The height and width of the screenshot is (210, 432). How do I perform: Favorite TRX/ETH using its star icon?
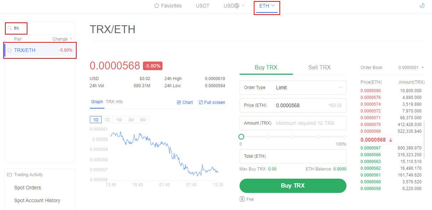click(10, 50)
